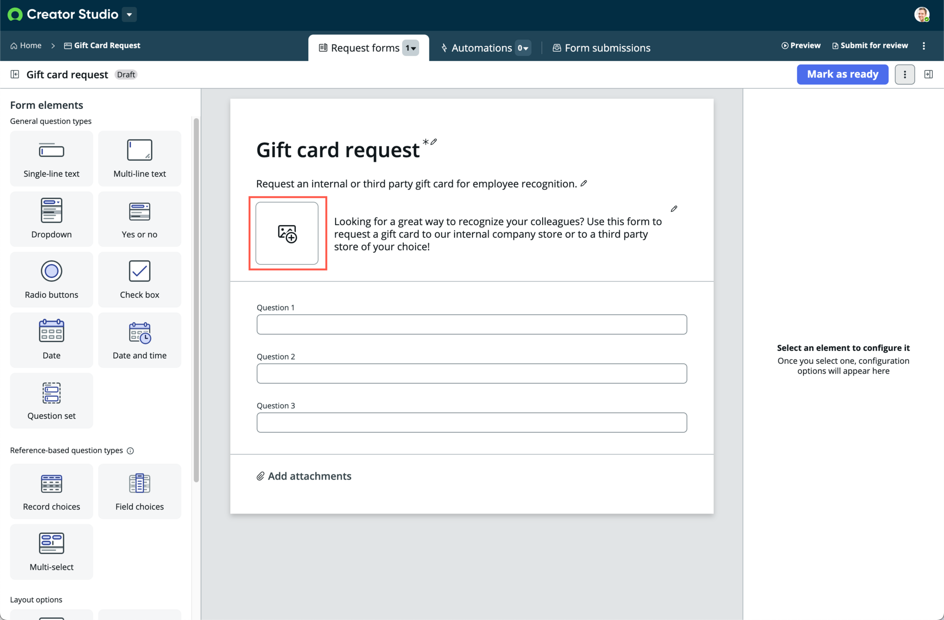Click the form elements panel scrollbar
This screenshot has width=944, height=620.
(196, 300)
